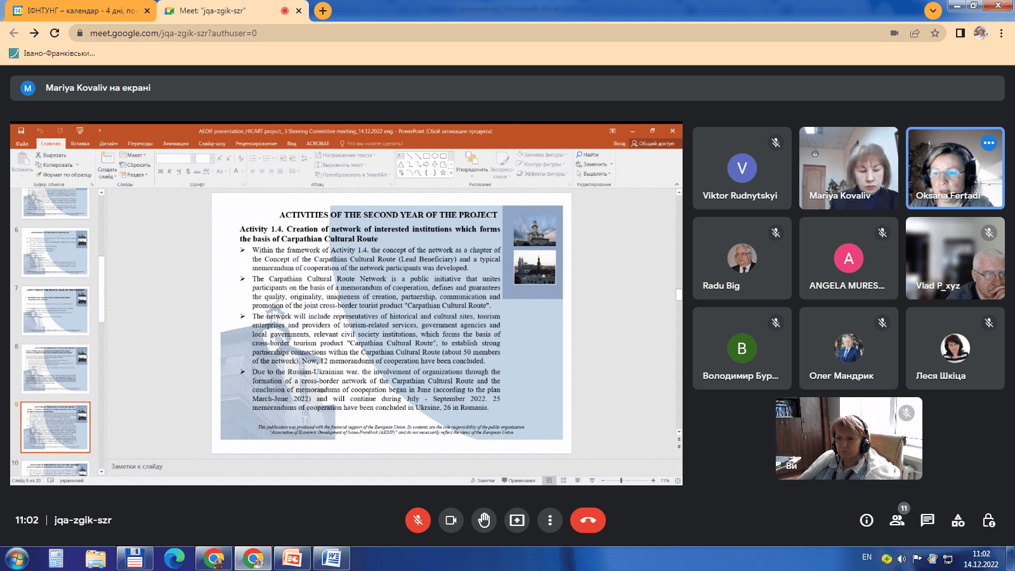The height and width of the screenshot is (571, 1015).
Task: Toggle the camera button in Meet
Action: [x=451, y=520]
